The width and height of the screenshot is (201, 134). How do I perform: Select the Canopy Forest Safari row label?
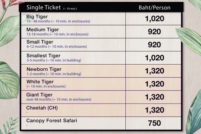pos(52,121)
